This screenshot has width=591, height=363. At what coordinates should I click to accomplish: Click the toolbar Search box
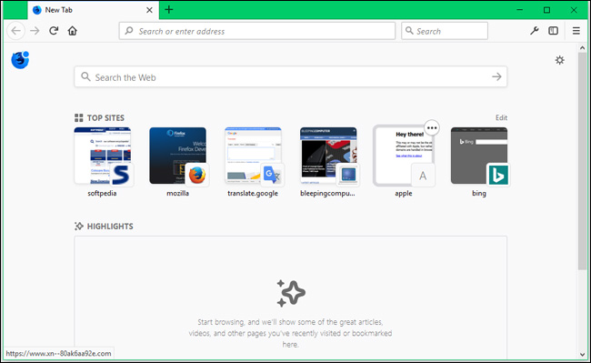tap(445, 31)
